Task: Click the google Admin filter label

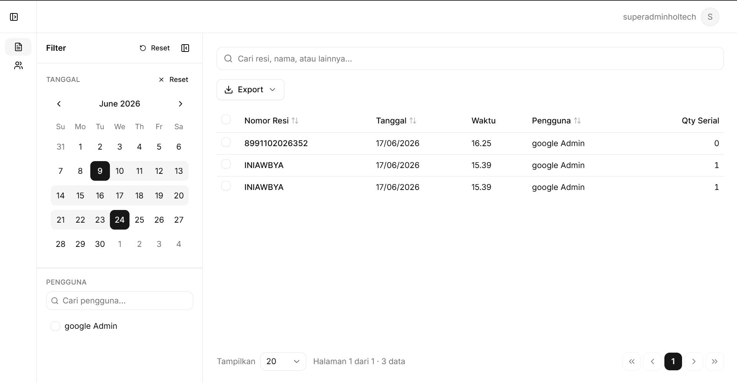Action: (x=91, y=326)
